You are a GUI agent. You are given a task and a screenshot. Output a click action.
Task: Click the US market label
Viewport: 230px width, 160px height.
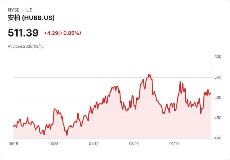pos(29,10)
